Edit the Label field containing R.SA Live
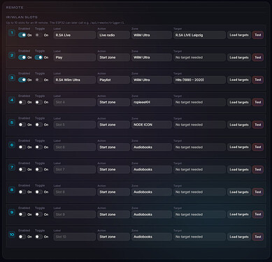Viewport: 272px width, 262px height. pos(75,35)
